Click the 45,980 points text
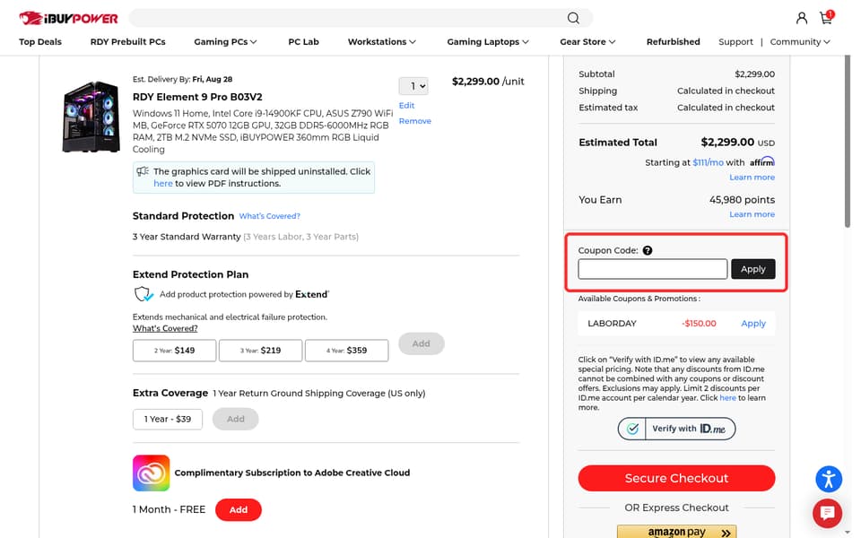The height and width of the screenshot is (538, 861). [742, 200]
